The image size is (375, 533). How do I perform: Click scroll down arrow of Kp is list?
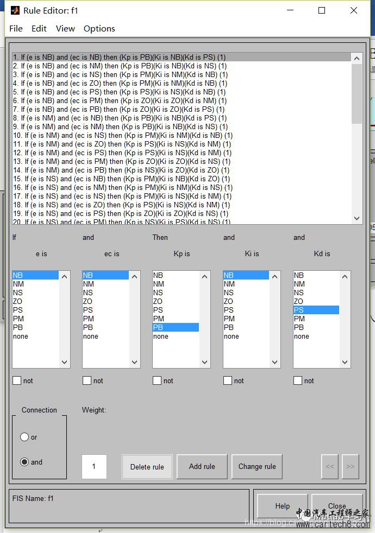(x=204, y=363)
